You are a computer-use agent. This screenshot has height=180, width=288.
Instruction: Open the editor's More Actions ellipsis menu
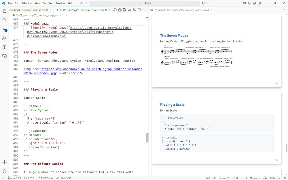tap(144, 10)
